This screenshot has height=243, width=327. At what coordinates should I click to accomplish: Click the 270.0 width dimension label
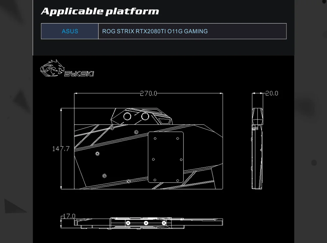(148, 93)
